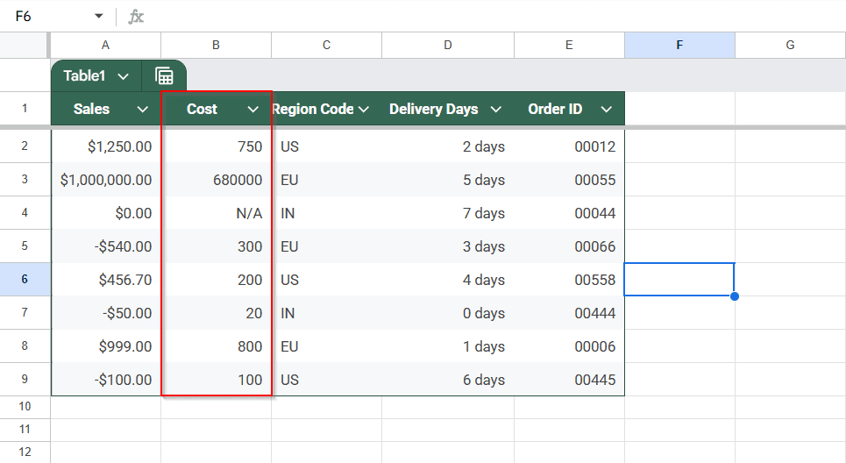Image resolution: width=846 pixels, height=463 pixels.
Task: Select column F header
Action: click(x=679, y=46)
